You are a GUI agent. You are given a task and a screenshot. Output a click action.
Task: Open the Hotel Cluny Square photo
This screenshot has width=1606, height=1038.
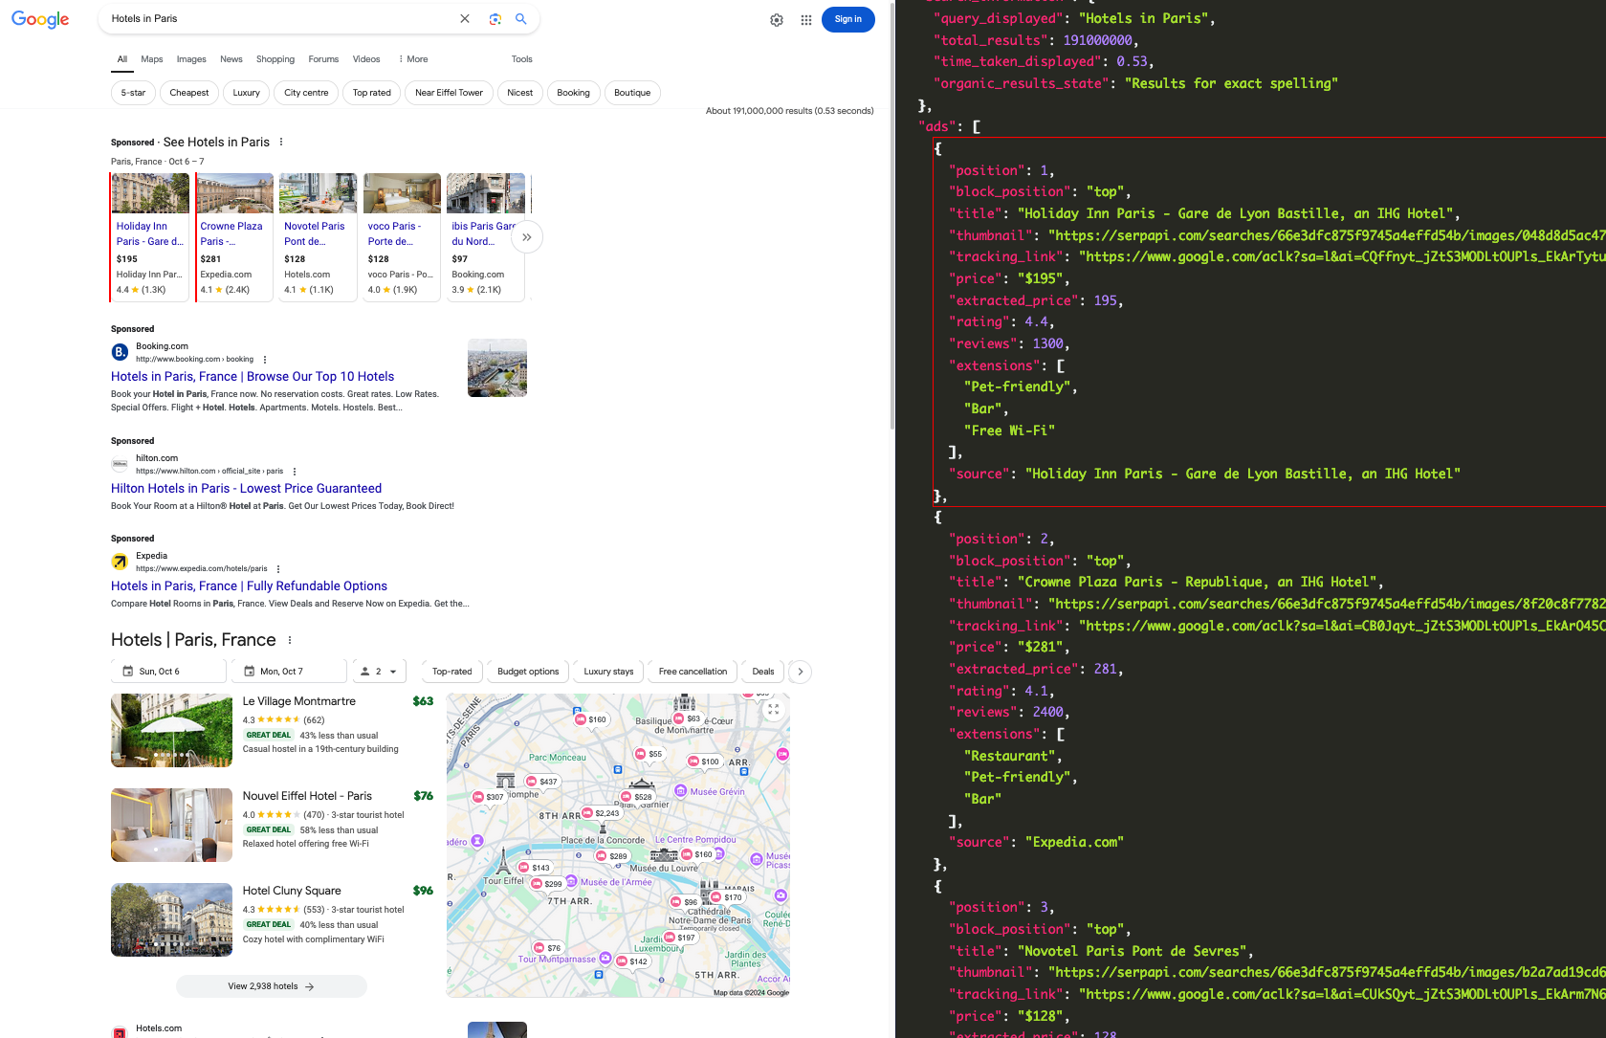coord(171,920)
